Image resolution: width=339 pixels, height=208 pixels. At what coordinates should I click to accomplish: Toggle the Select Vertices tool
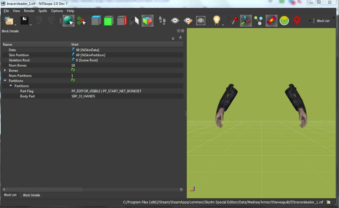tap(81, 21)
